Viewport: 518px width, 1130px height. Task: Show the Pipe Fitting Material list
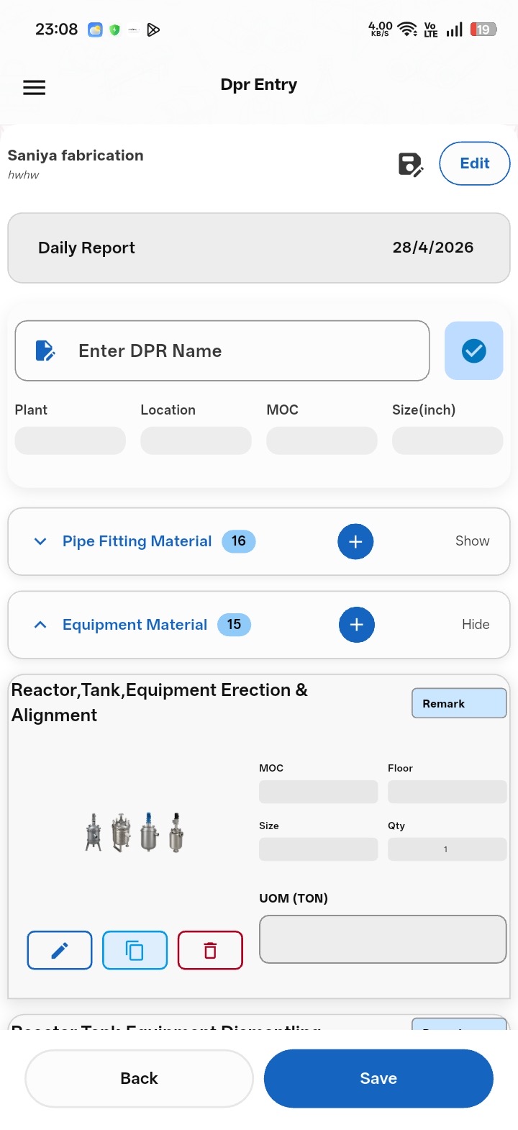pos(473,541)
